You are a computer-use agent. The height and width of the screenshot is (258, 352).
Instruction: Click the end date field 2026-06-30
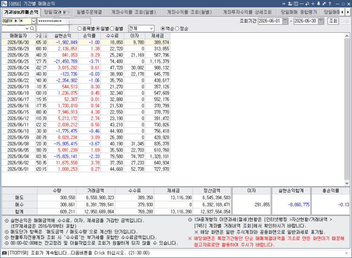(306, 21)
